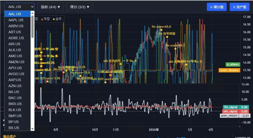Click the prev_return value -2.61

[x=245, y=116]
